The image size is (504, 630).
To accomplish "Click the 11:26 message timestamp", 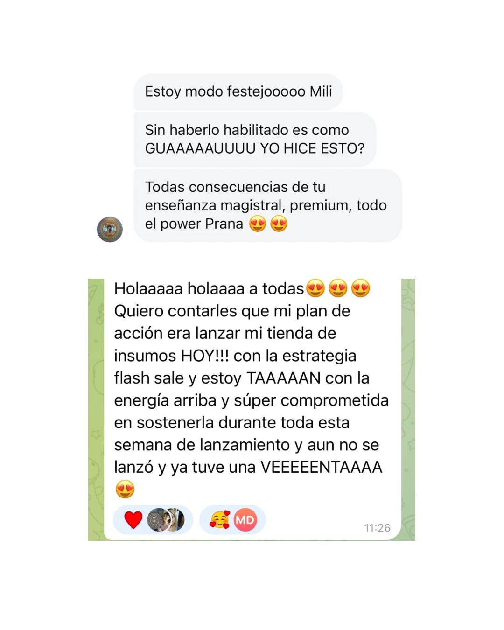I will tap(377, 528).
